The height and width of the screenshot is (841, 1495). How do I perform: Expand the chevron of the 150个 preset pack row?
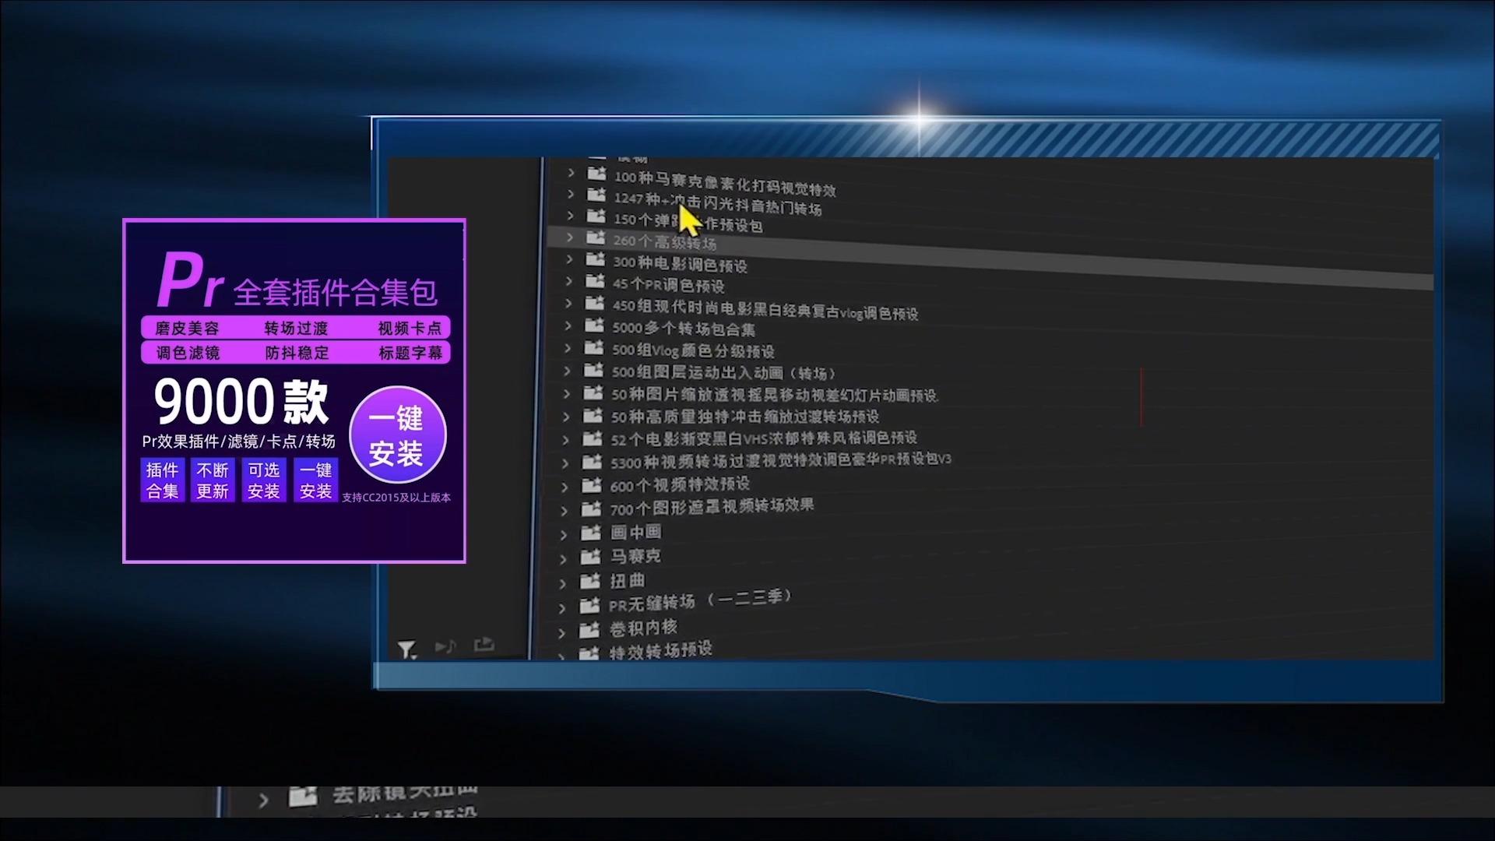pos(570,216)
